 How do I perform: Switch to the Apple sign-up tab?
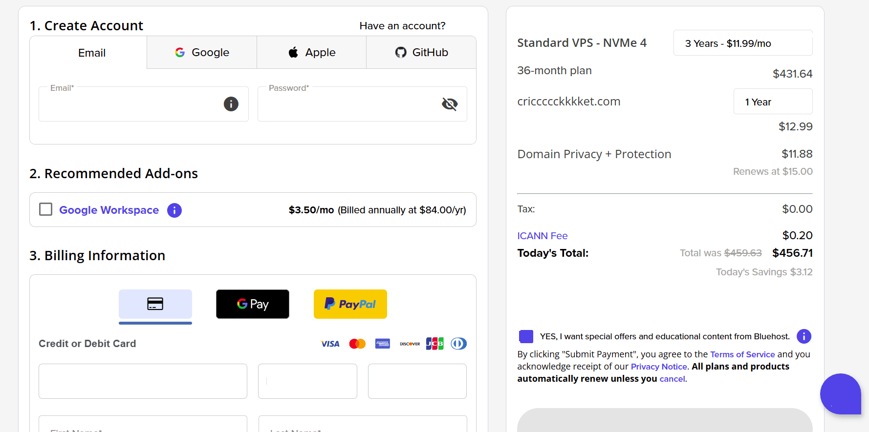click(312, 52)
